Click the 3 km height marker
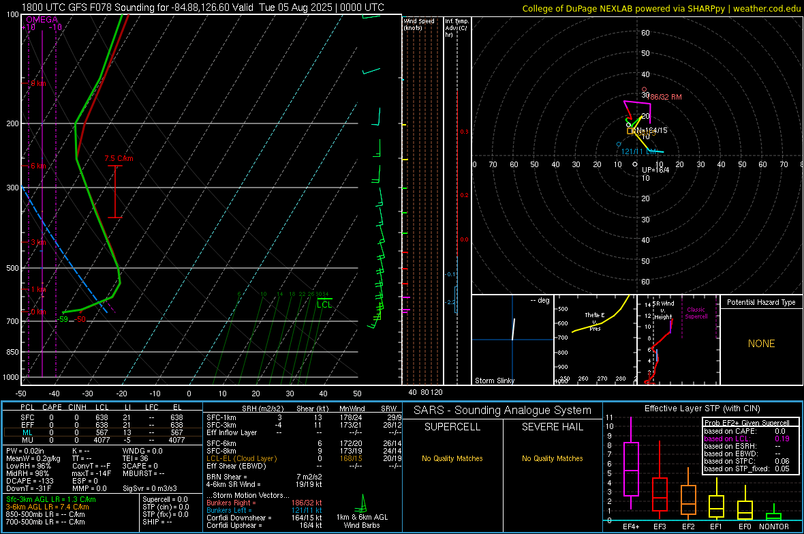This screenshot has height=534, width=804. click(x=38, y=242)
